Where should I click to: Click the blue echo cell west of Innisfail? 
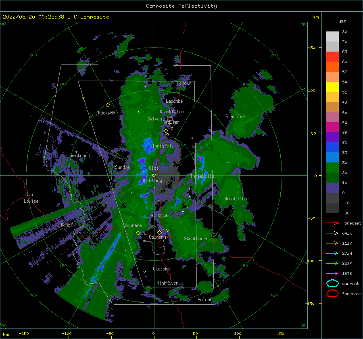[147, 146]
